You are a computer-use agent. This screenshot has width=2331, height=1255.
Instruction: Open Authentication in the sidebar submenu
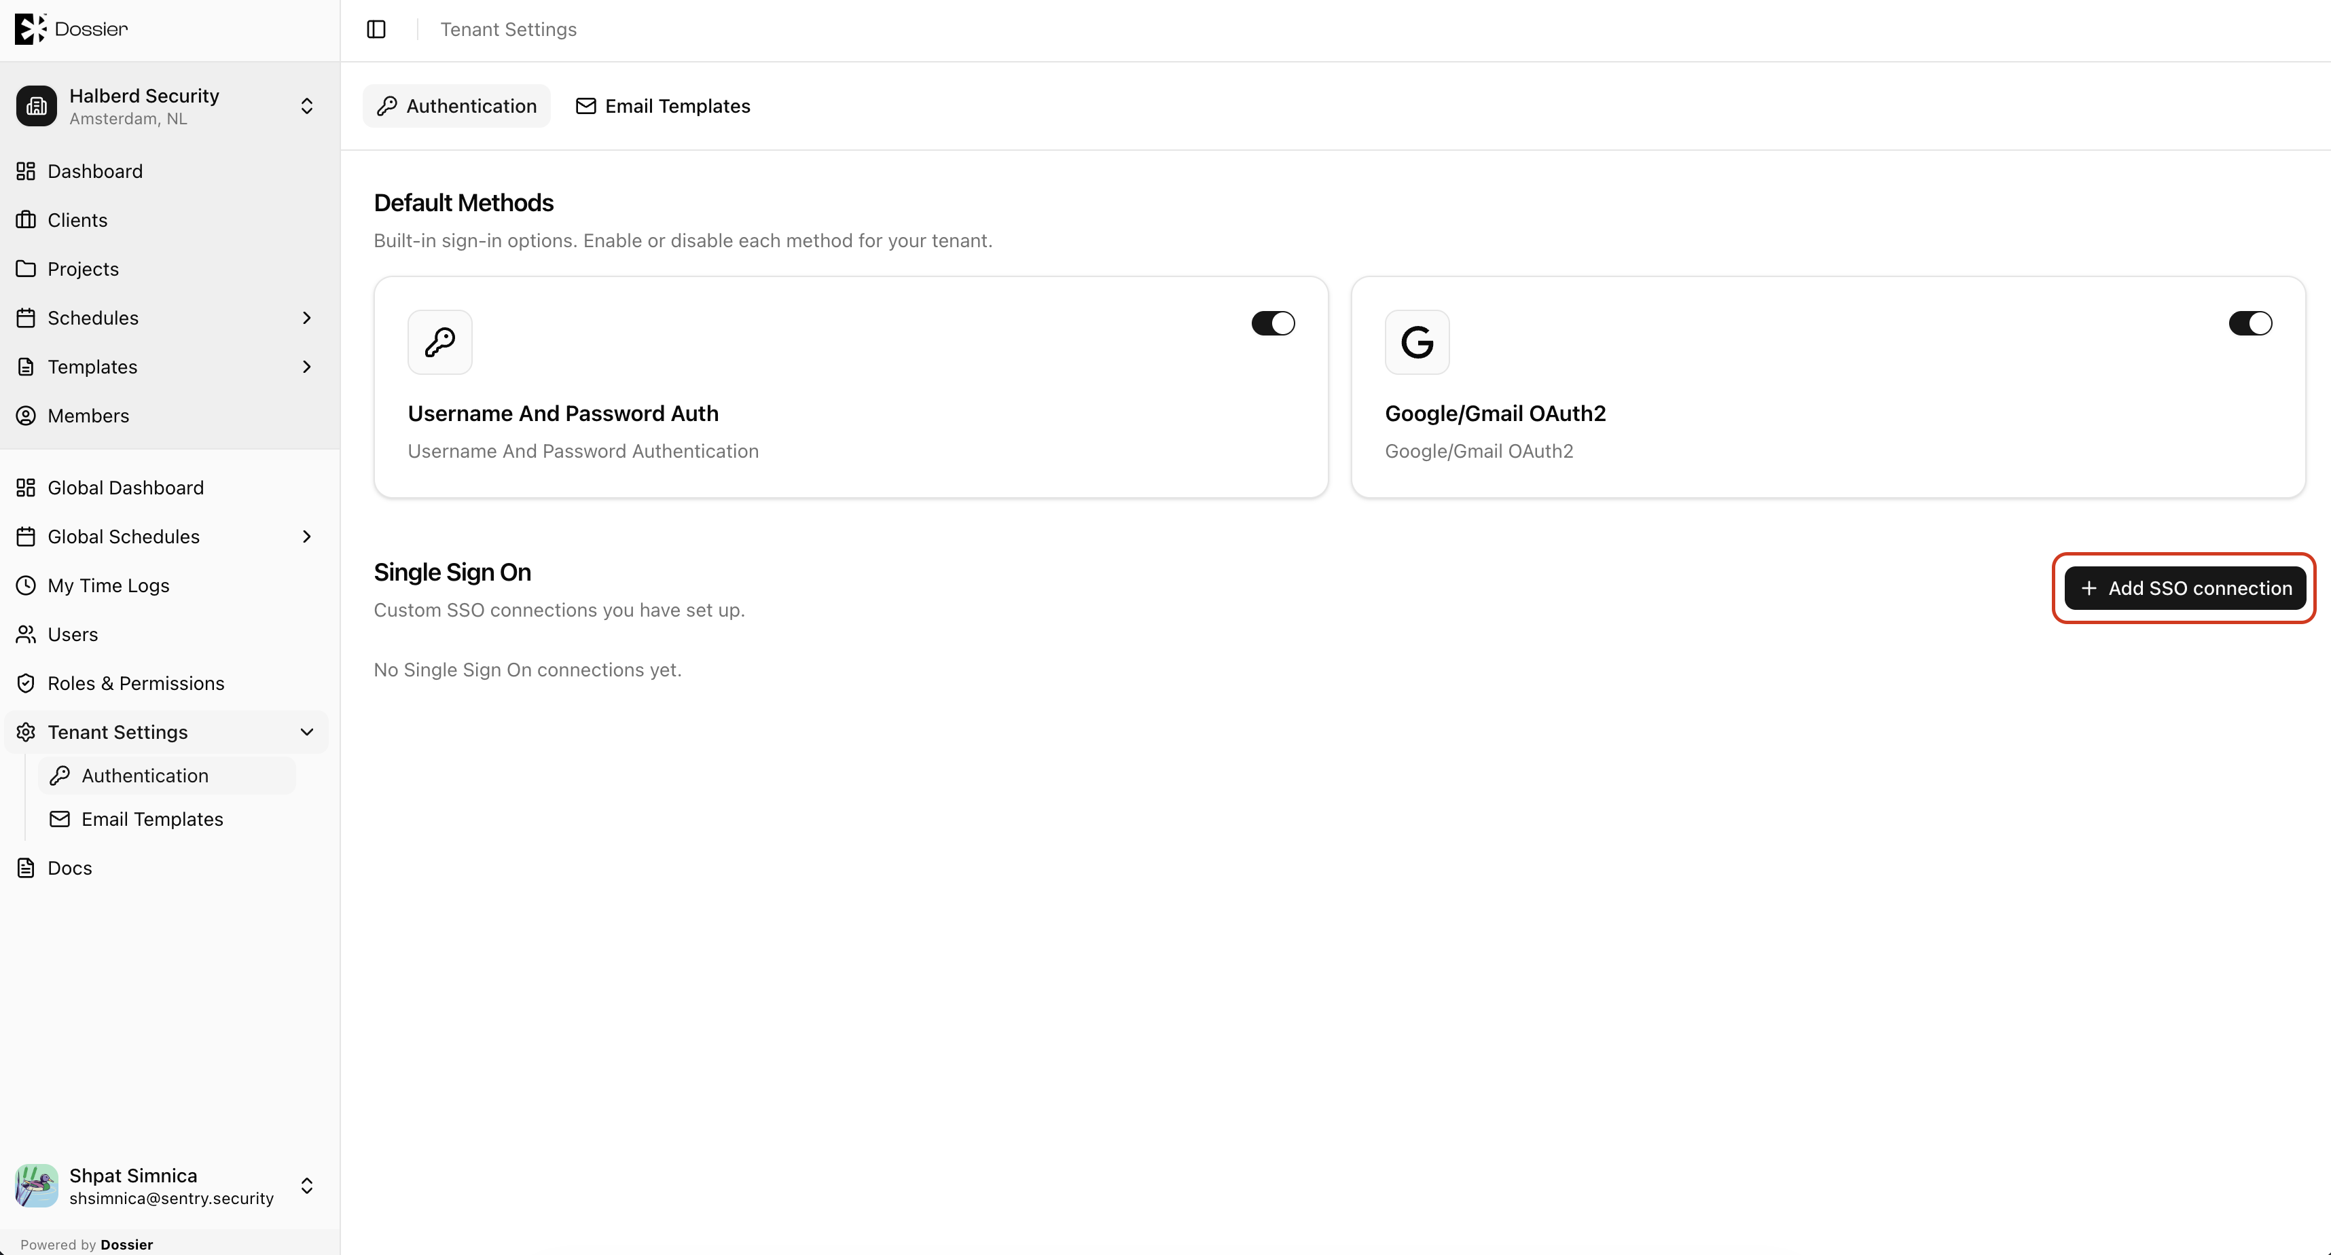166,776
